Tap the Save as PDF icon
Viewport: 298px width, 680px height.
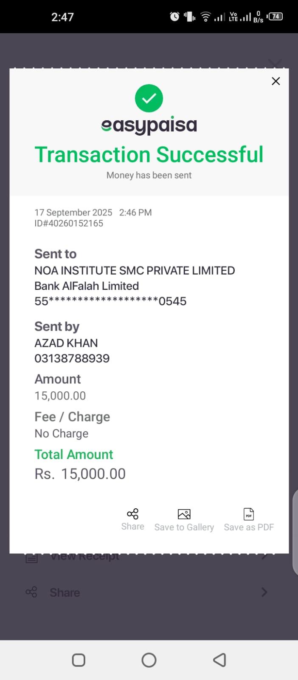point(249,514)
